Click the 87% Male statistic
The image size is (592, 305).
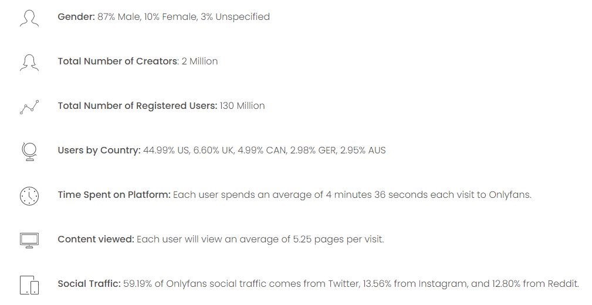point(119,17)
